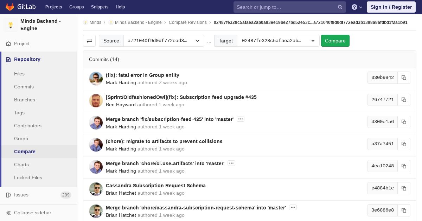Click the green Compare button

(335, 41)
